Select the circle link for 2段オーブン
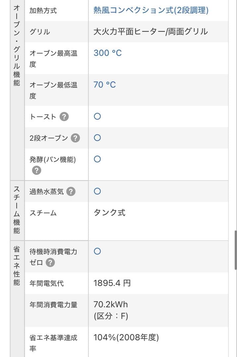The image size is (237, 357). 97,138
